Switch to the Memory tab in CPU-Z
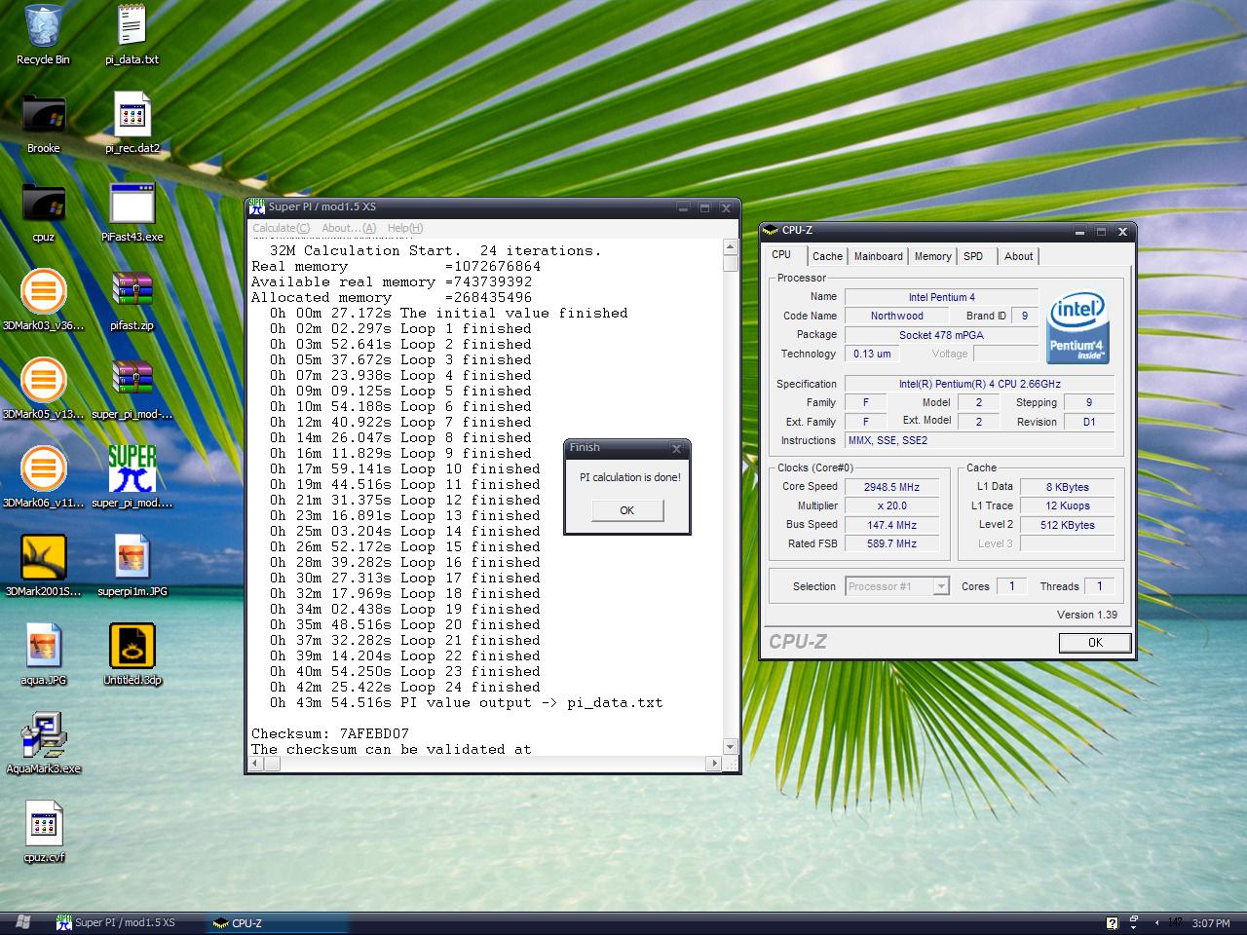1247x935 pixels. [x=932, y=256]
